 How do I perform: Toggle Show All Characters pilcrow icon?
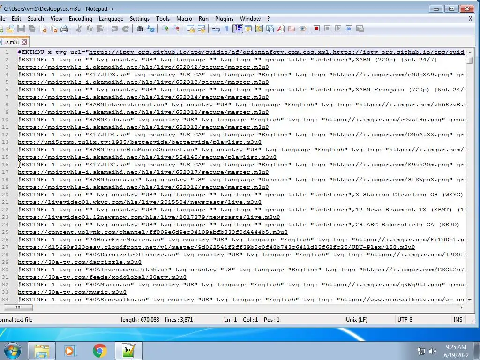[x=227, y=29]
